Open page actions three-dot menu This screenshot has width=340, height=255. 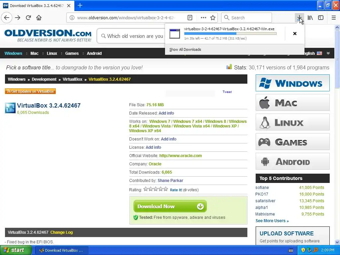[x=204, y=18]
